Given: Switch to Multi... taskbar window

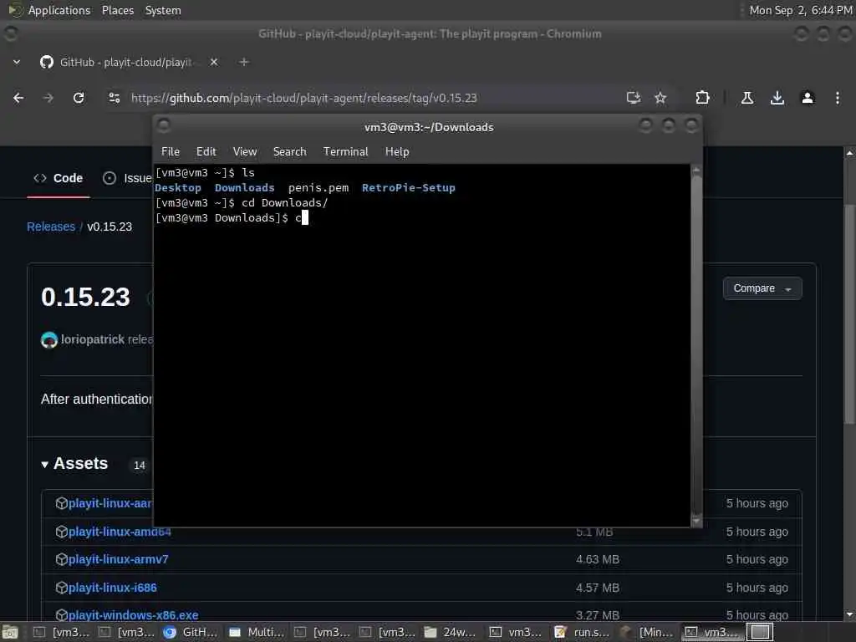Looking at the screenshot, I should point(257,632).
